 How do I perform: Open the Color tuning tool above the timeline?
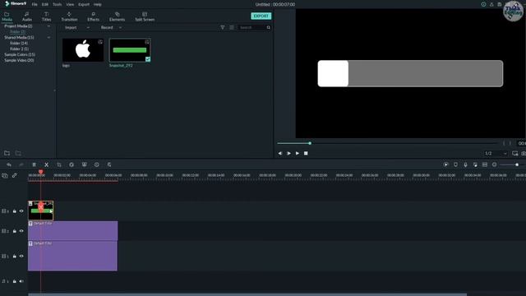[x=84, y=164]
